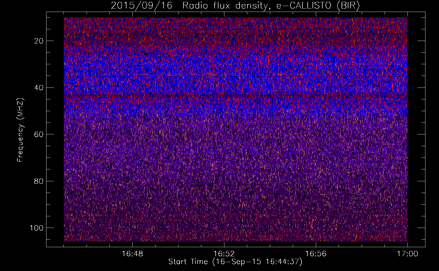Click the 80 MHz frequency tick label
Screen dimensions: 439x271
[x=39, y=181]
